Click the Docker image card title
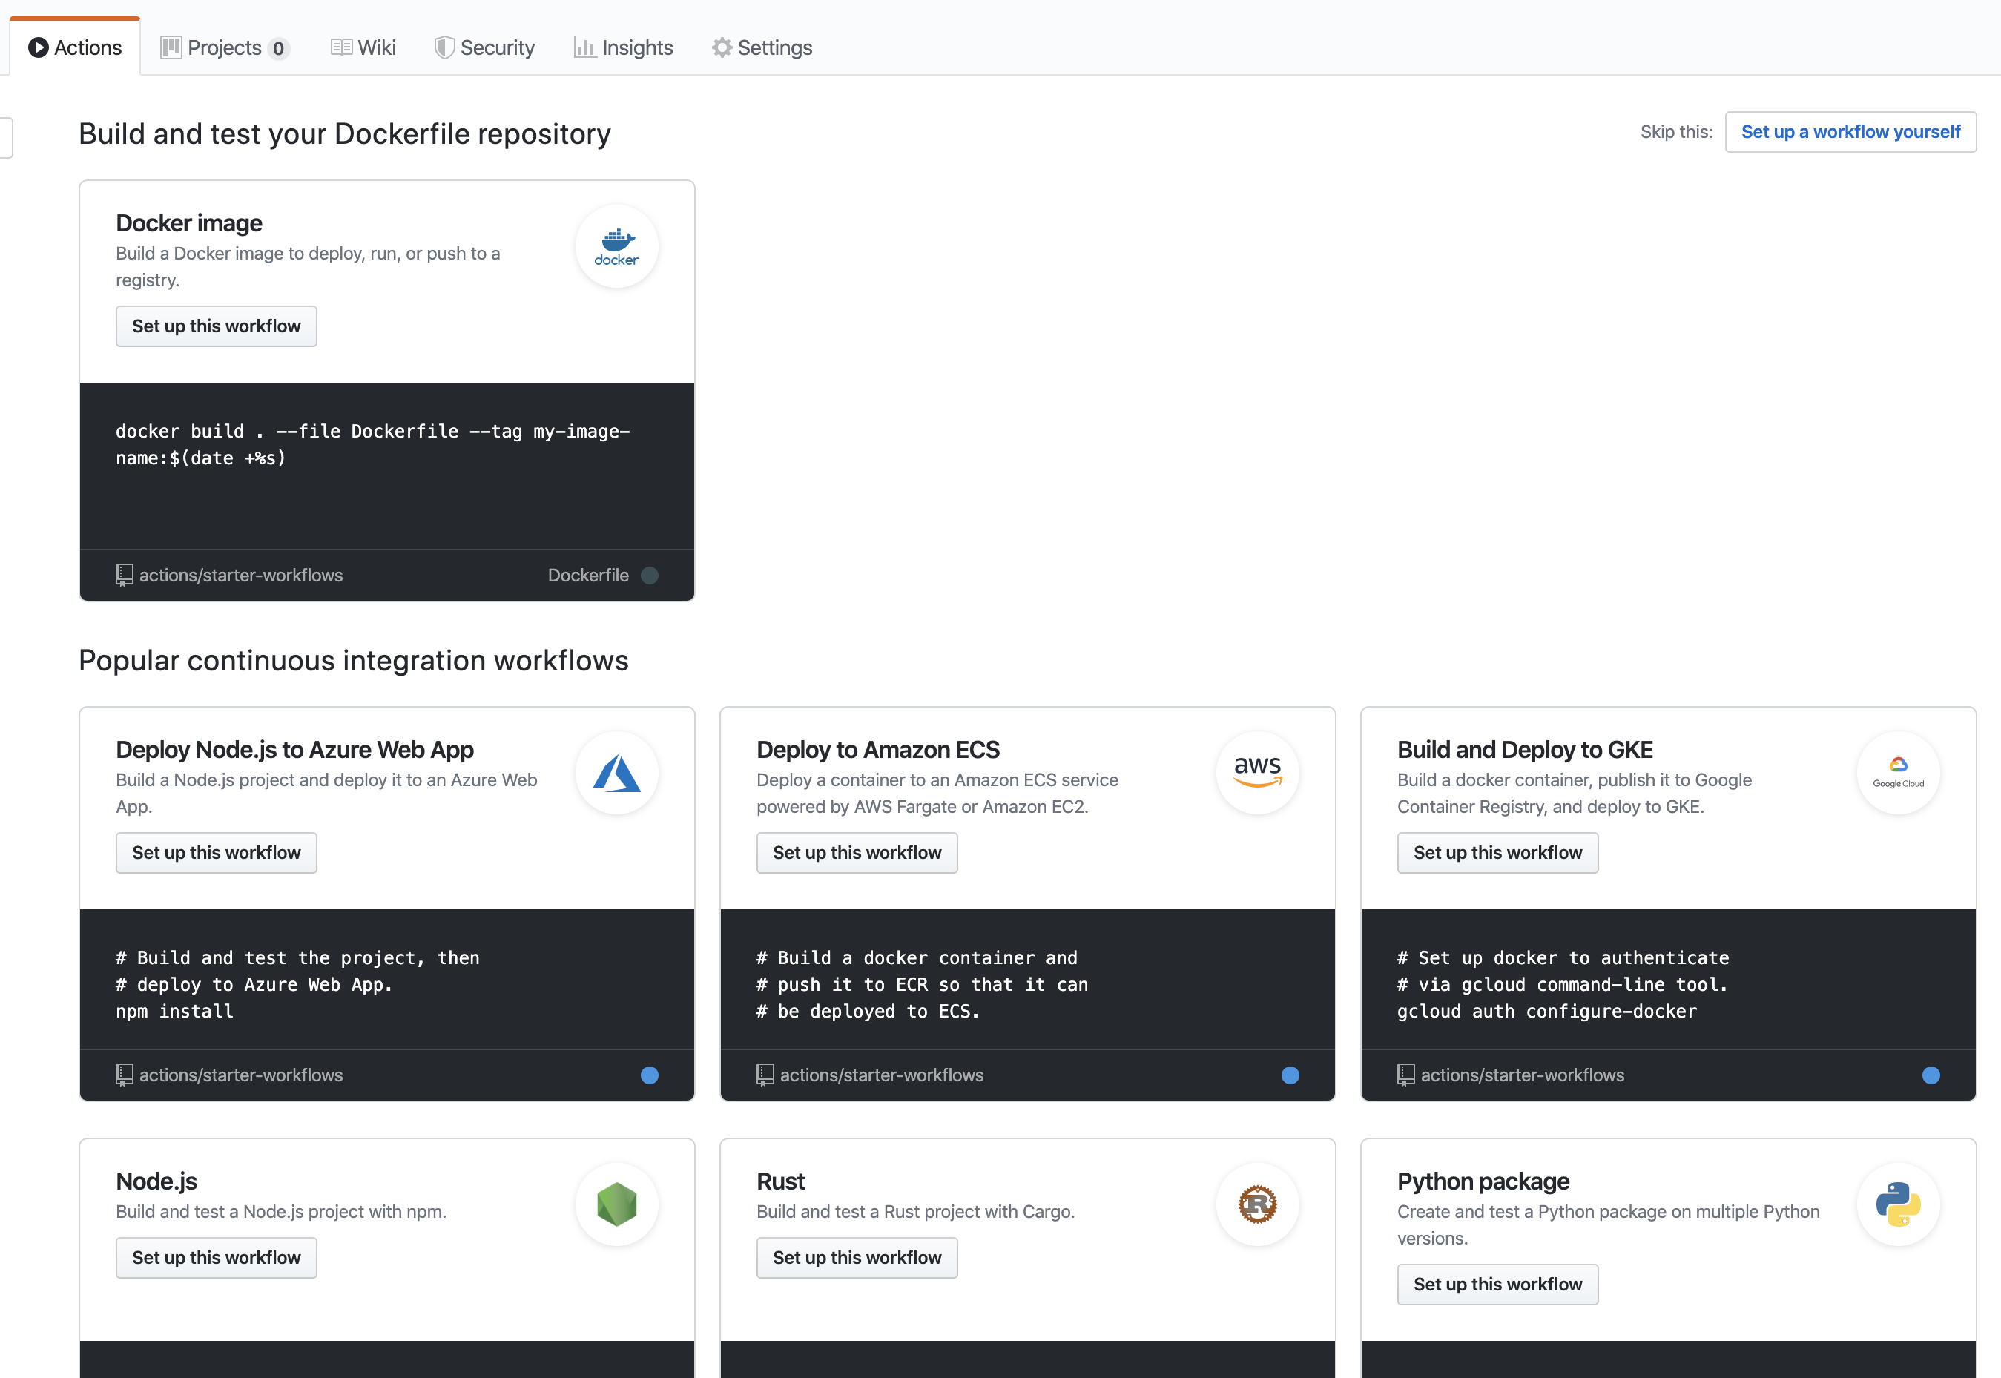Screen dimensions: 2001x1378 (x=189, y=224)
